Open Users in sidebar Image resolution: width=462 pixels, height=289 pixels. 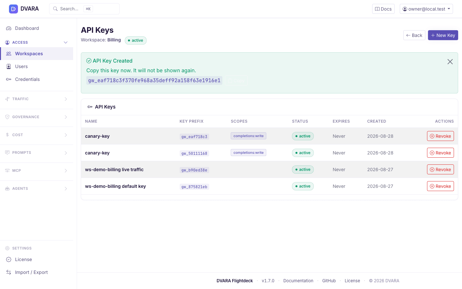coord(37,66)
